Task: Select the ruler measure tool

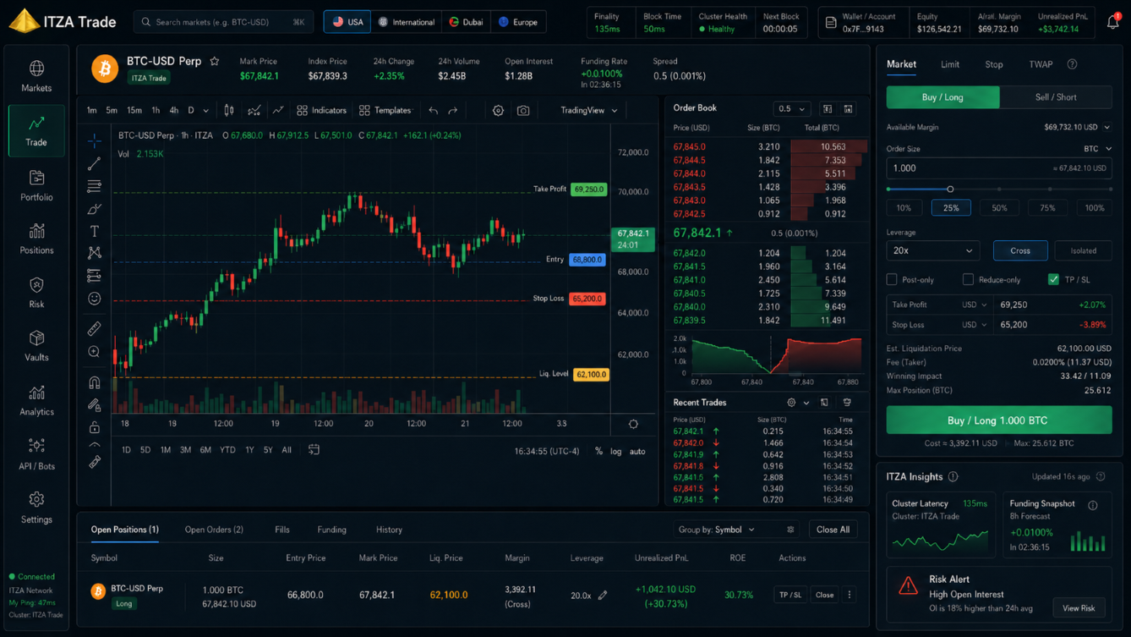Action: point(94,328)
